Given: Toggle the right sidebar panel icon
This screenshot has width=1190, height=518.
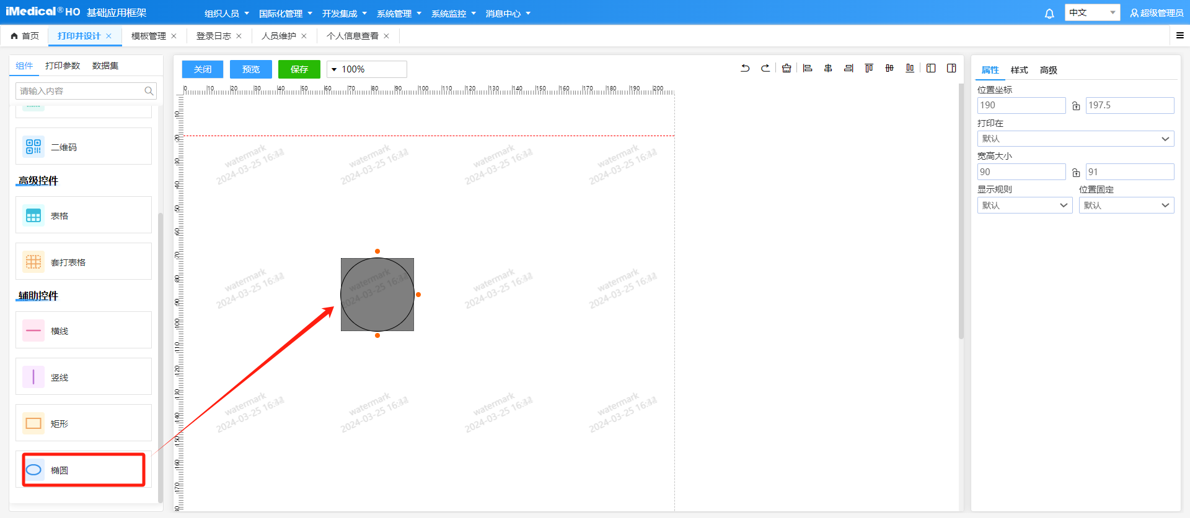Looking at the screenshot, I should (951, 69).
